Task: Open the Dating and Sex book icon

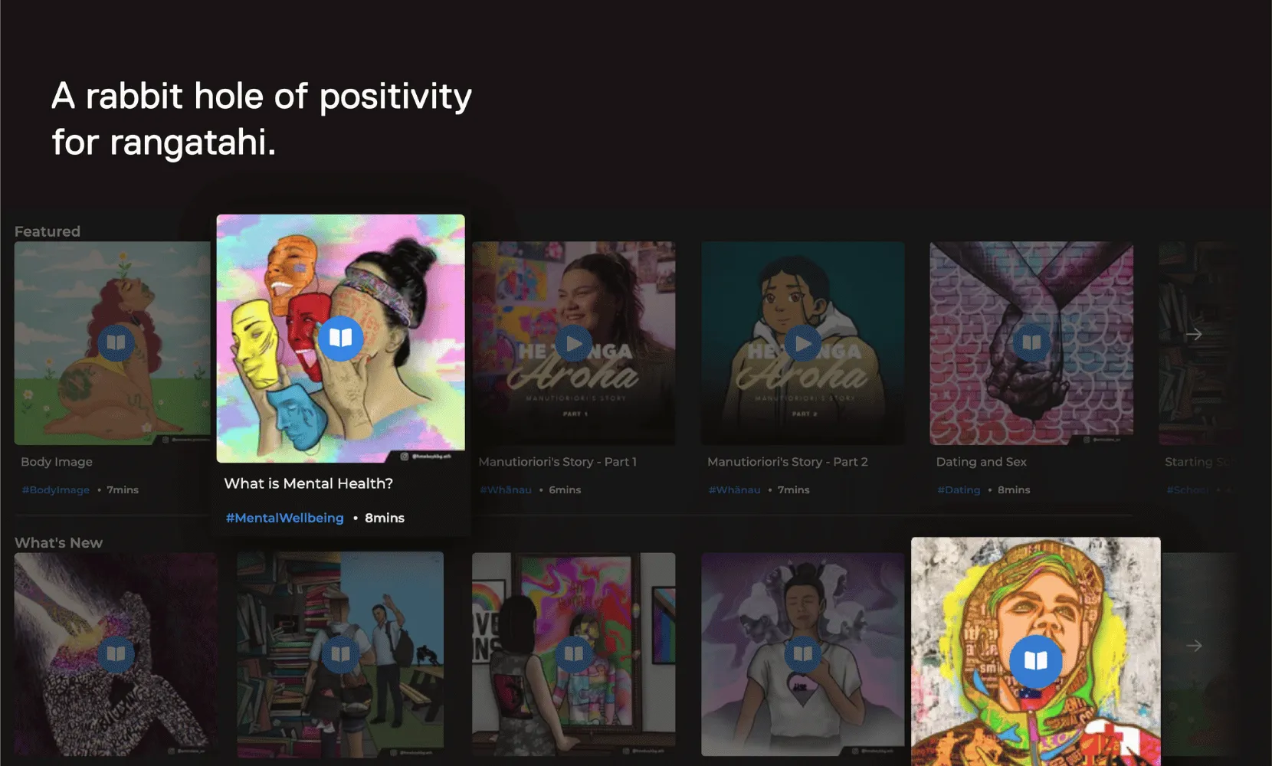Action: click(1031, 342)
